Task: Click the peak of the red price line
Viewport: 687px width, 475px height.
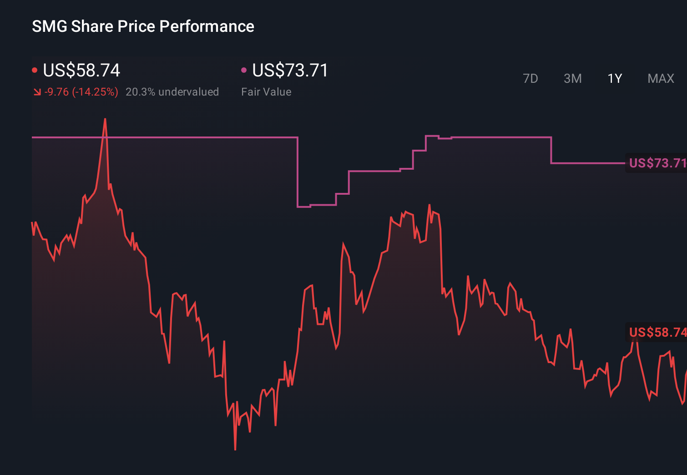Action: 106,119
